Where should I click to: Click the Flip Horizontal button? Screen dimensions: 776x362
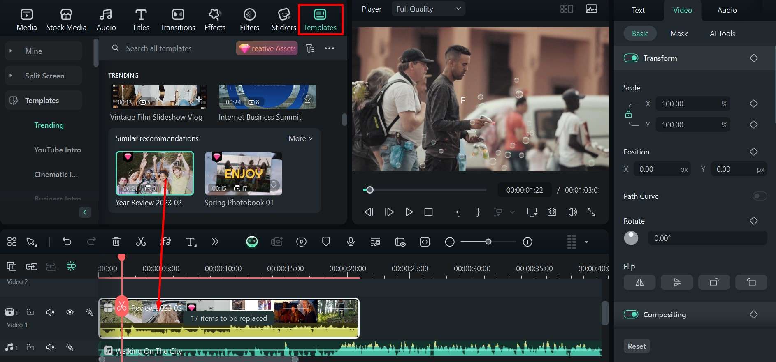639,282
